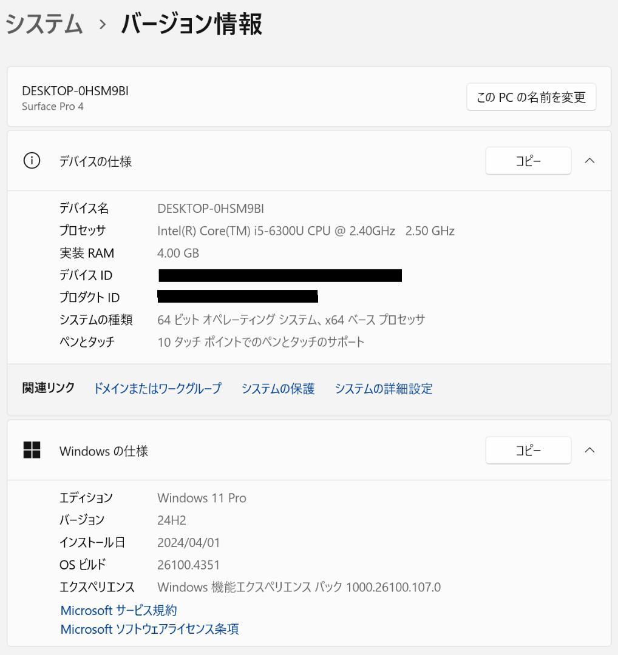Click コピー to copy Windows specifications
618x655 pixels.
pyautogui.click(x=528, y=450)
